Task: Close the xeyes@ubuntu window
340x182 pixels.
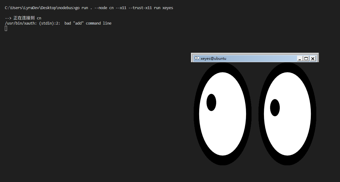Action: tap(313, 59)
